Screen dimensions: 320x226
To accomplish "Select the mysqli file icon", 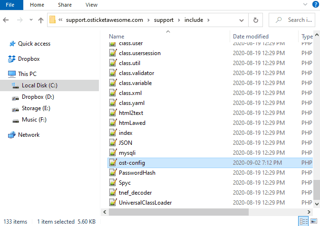I will click(x=113, y=153).
